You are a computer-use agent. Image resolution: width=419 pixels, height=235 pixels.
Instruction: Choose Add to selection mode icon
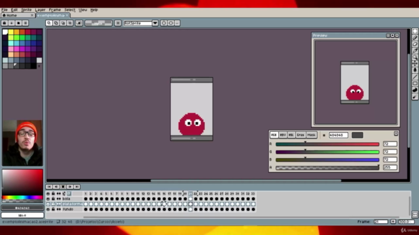click(56, 23)
